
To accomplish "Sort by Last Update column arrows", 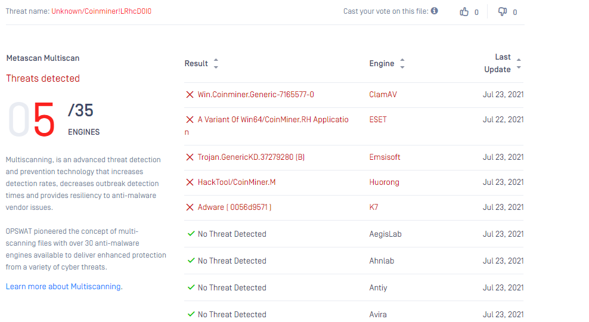I will (x=519, y=63).
